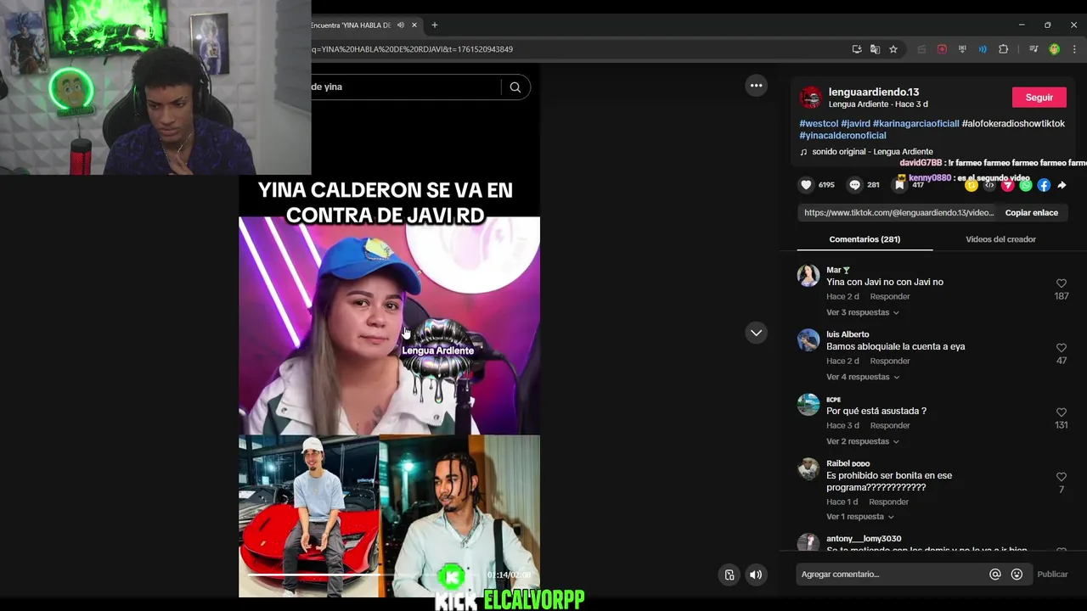
Task: Expand Ver 3 respuestas under Mar's comment
Action: pos(862,312)
